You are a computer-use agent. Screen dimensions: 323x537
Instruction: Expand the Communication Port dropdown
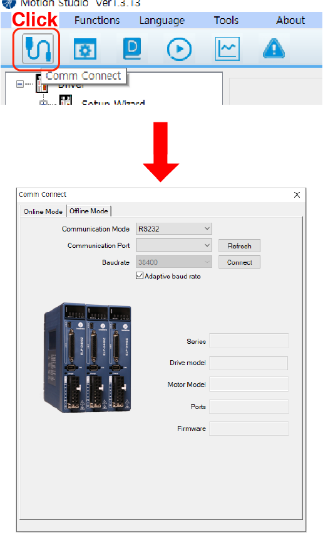(174, 245)
